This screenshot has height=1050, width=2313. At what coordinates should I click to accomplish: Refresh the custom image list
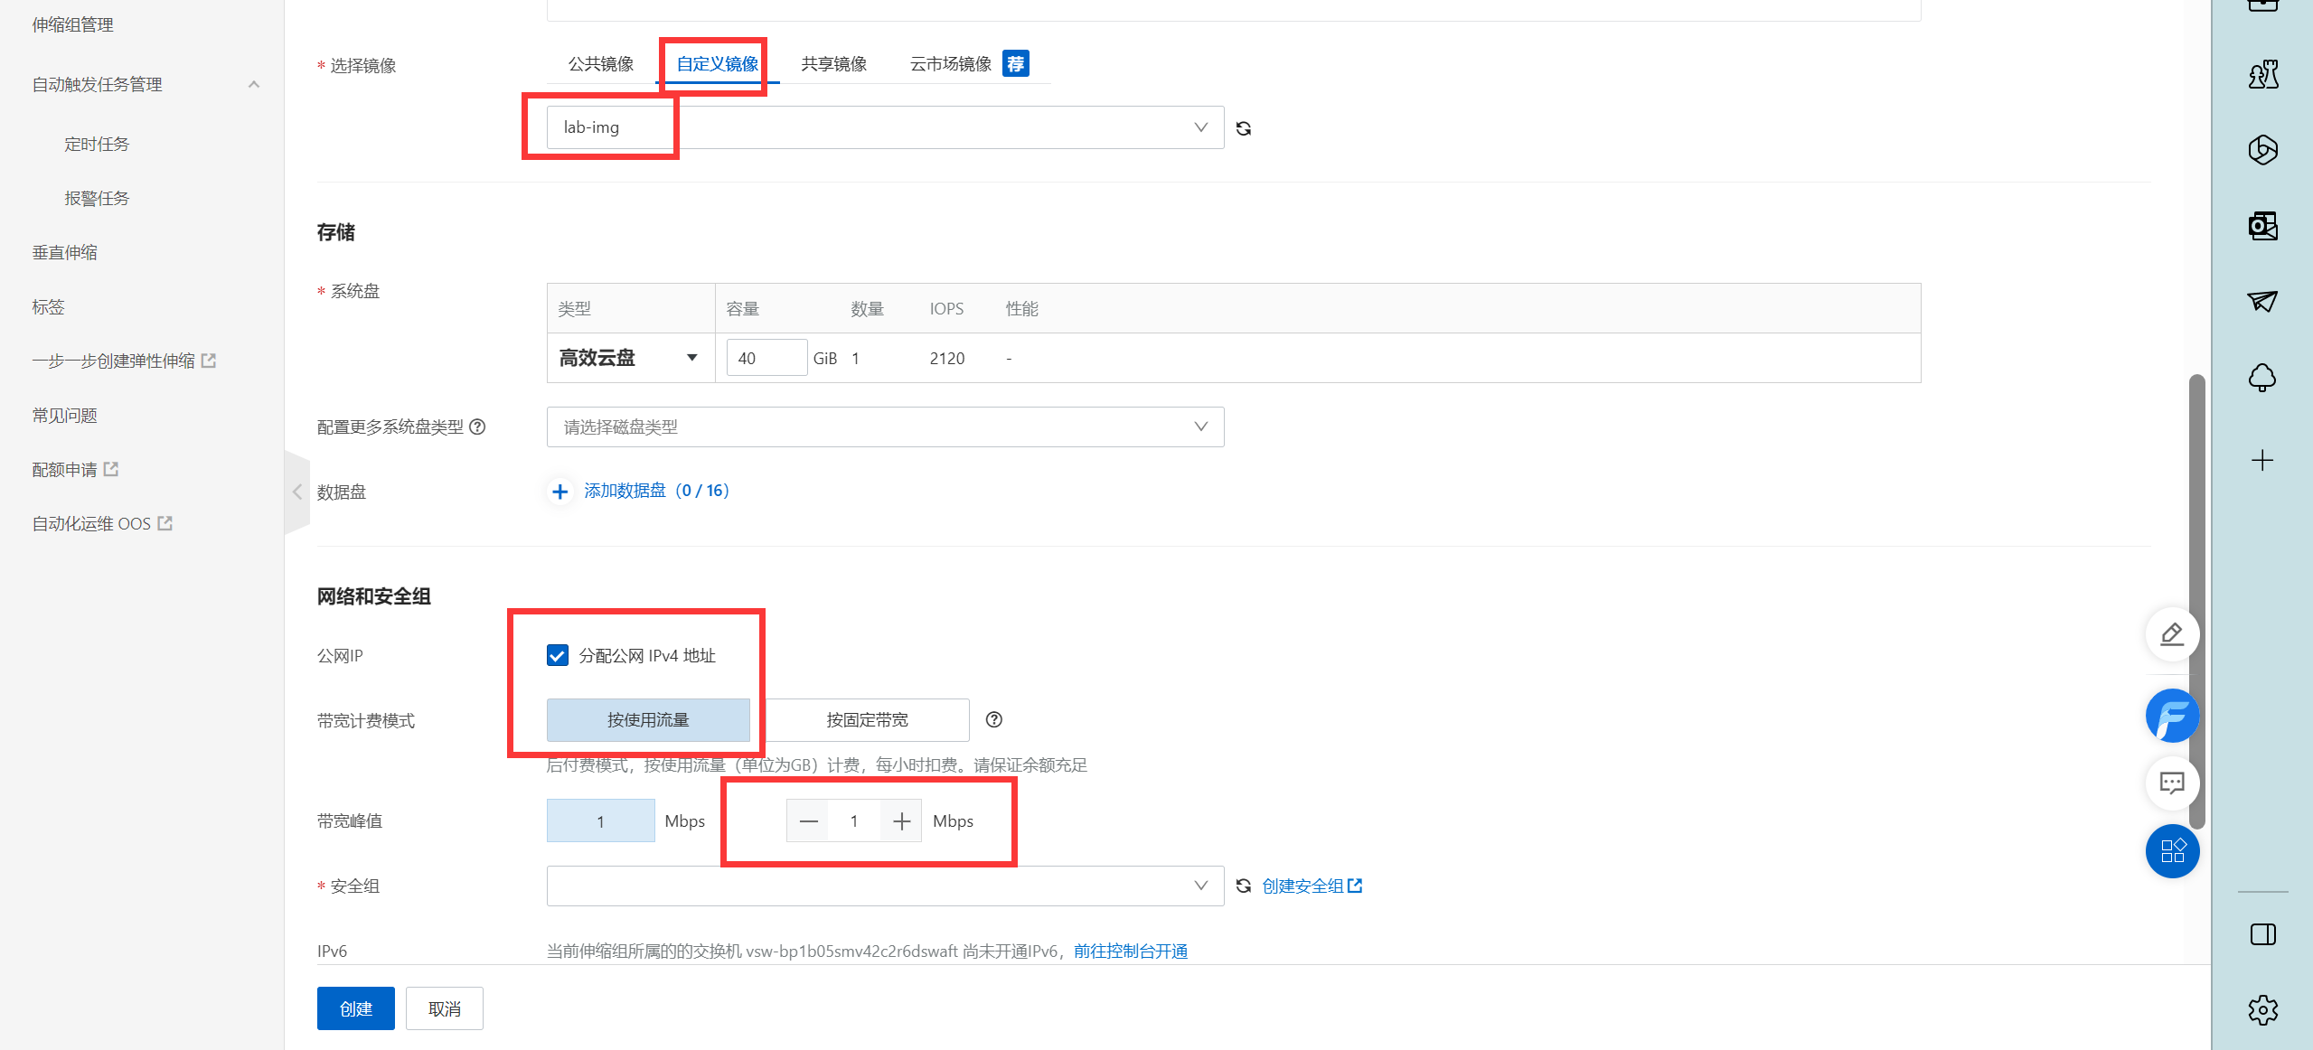(x=1244, y=128)
